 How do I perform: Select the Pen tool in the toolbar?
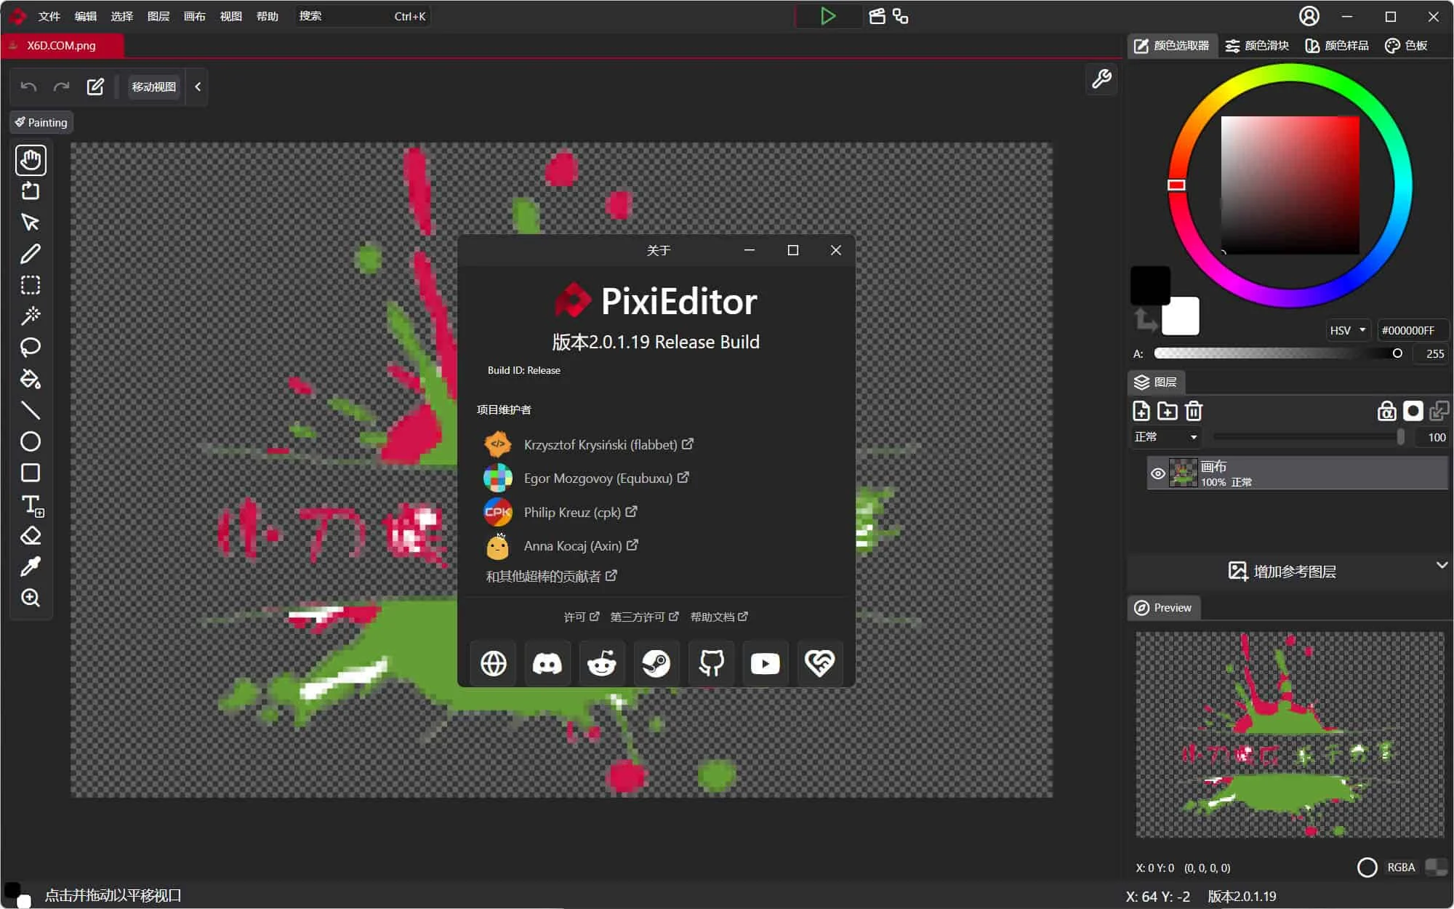(x=31, y=253)
